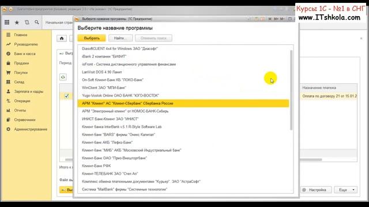The width and height of the screenshot is (369, 207).
Task: Open Администрирование section menu
Action: [31, 129]
